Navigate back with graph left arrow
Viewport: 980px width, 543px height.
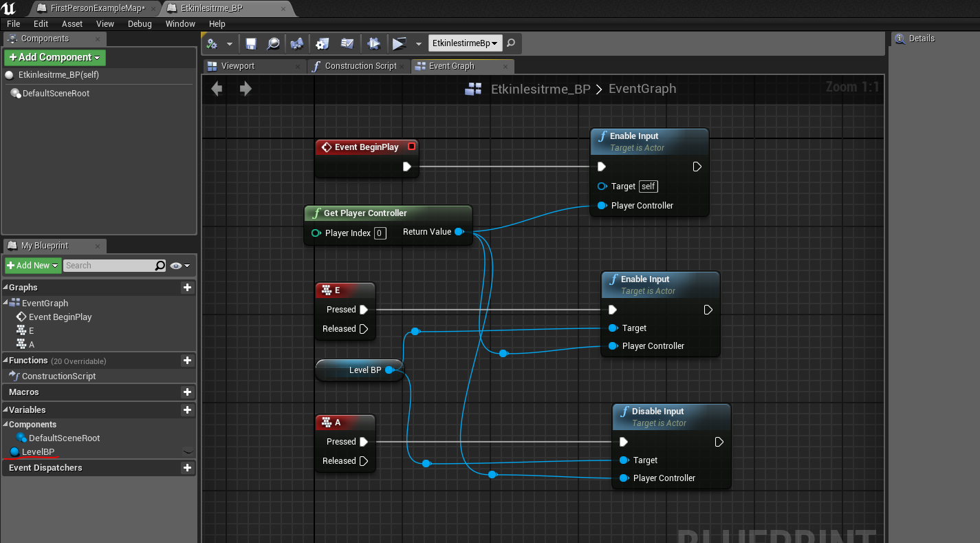pos(217,89)
